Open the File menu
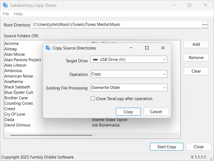Viewport: 214px width, 161px height. click(x=6, y=14)
